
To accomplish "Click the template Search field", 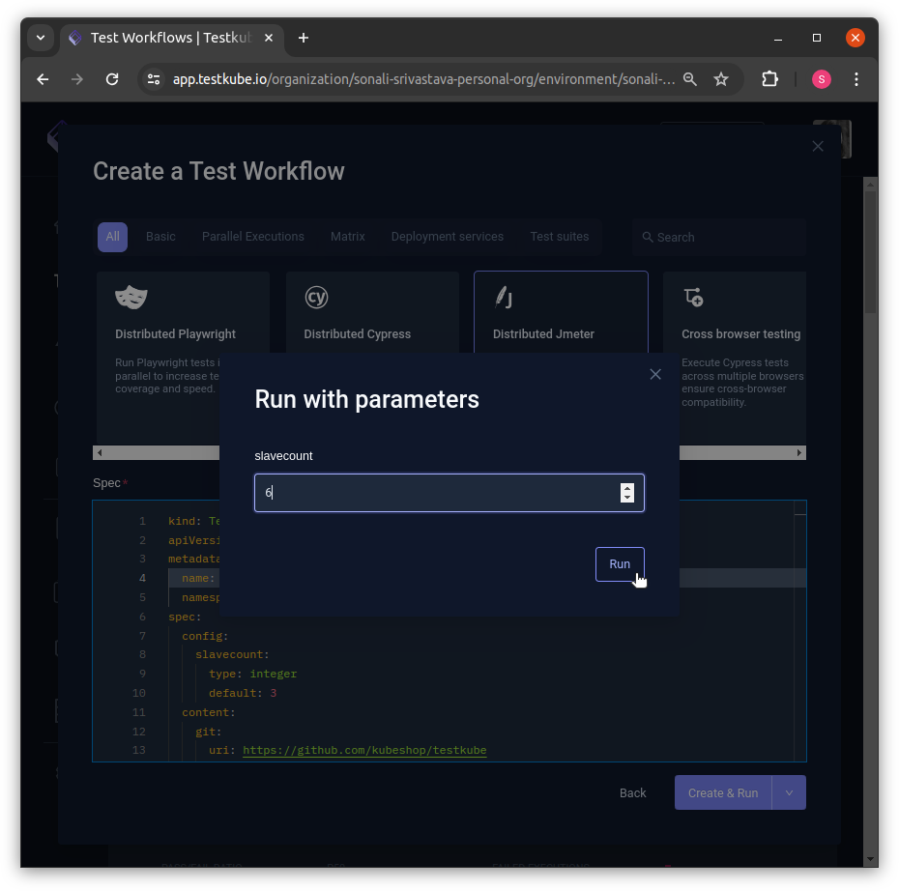I will pyautogui.click(x=719, y=237).
